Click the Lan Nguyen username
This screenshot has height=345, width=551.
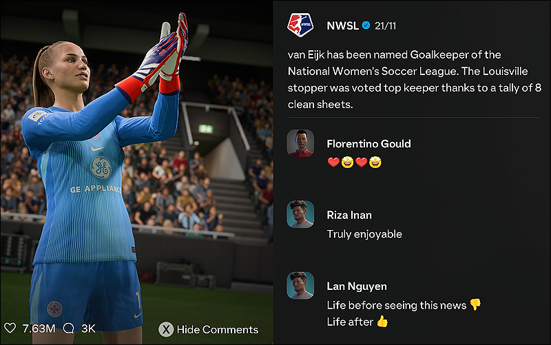pyautogui.click(x=357, y=286)
